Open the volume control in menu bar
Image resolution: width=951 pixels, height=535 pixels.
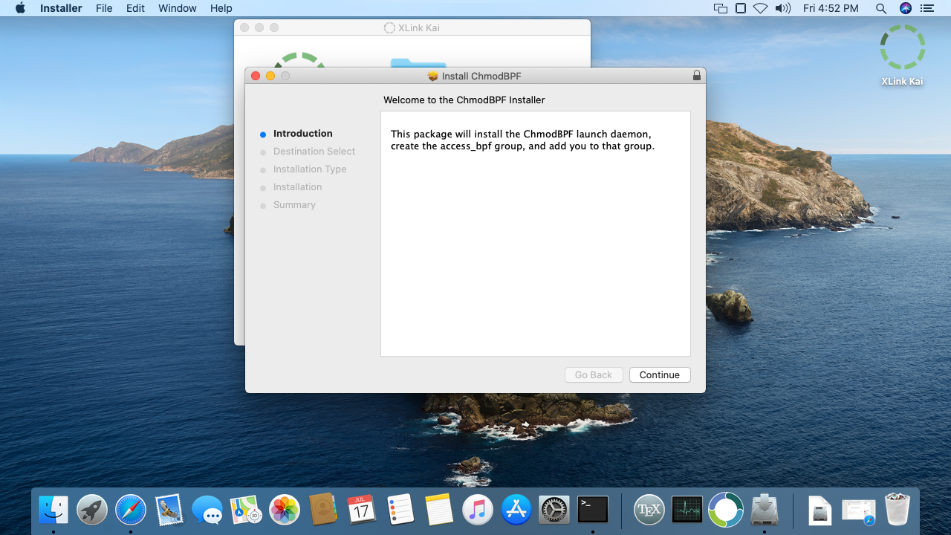pyautogui.click(x=782, y=8)
